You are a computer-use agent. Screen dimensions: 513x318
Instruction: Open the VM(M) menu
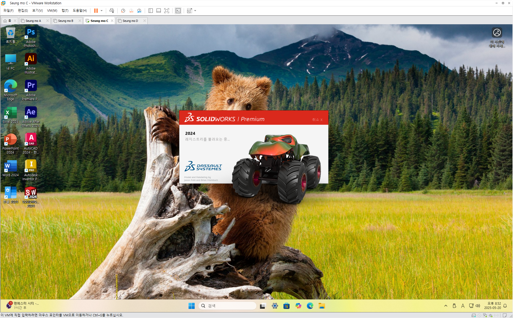pyautogui.click(x=52, y=11)
